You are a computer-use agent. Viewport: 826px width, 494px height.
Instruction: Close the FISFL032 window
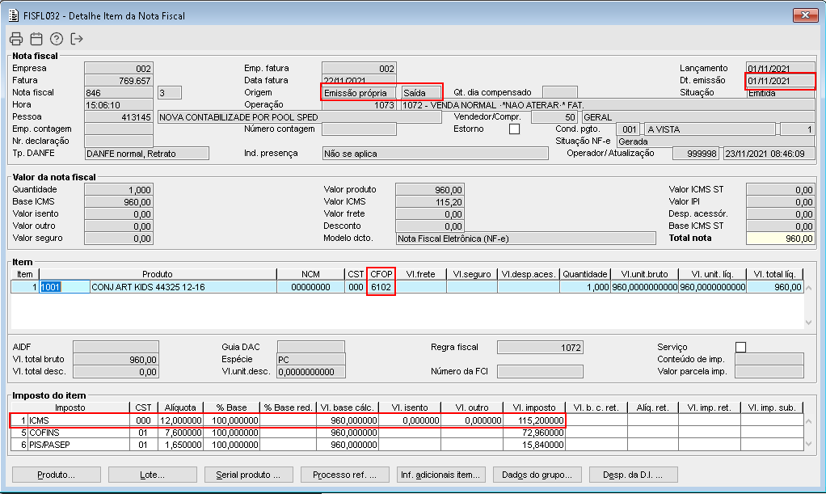[x=805, y=15]
